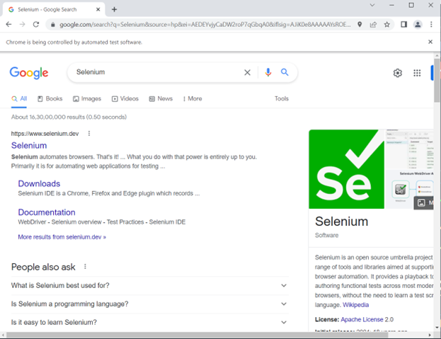Click the more images icon button
The height and width of the screenshot is (339, 441).
click(x=423, y=202)
